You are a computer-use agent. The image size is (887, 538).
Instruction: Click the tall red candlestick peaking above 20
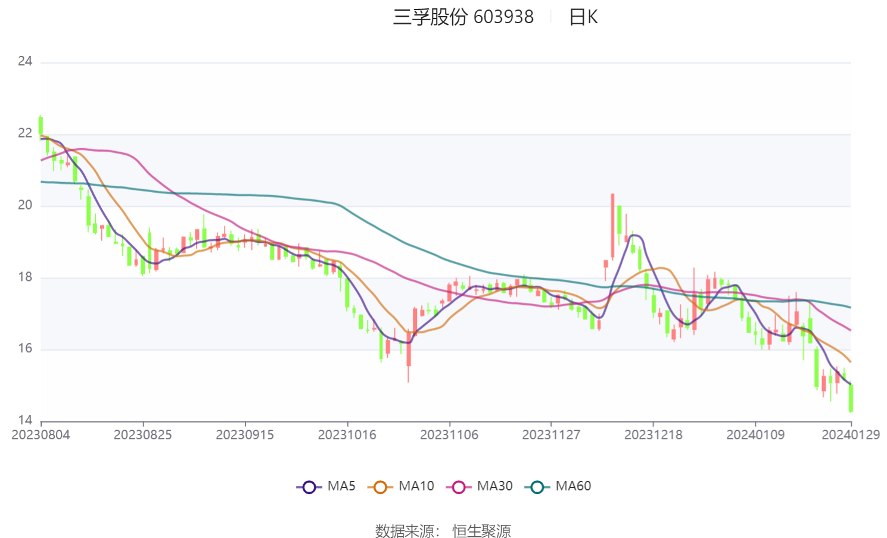tap(612, 226)
